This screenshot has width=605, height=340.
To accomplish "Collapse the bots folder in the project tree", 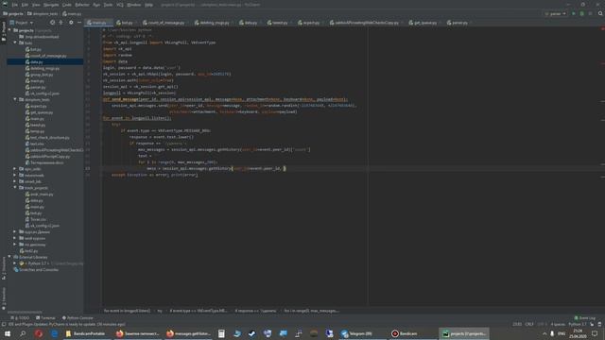I will (15, 42).
